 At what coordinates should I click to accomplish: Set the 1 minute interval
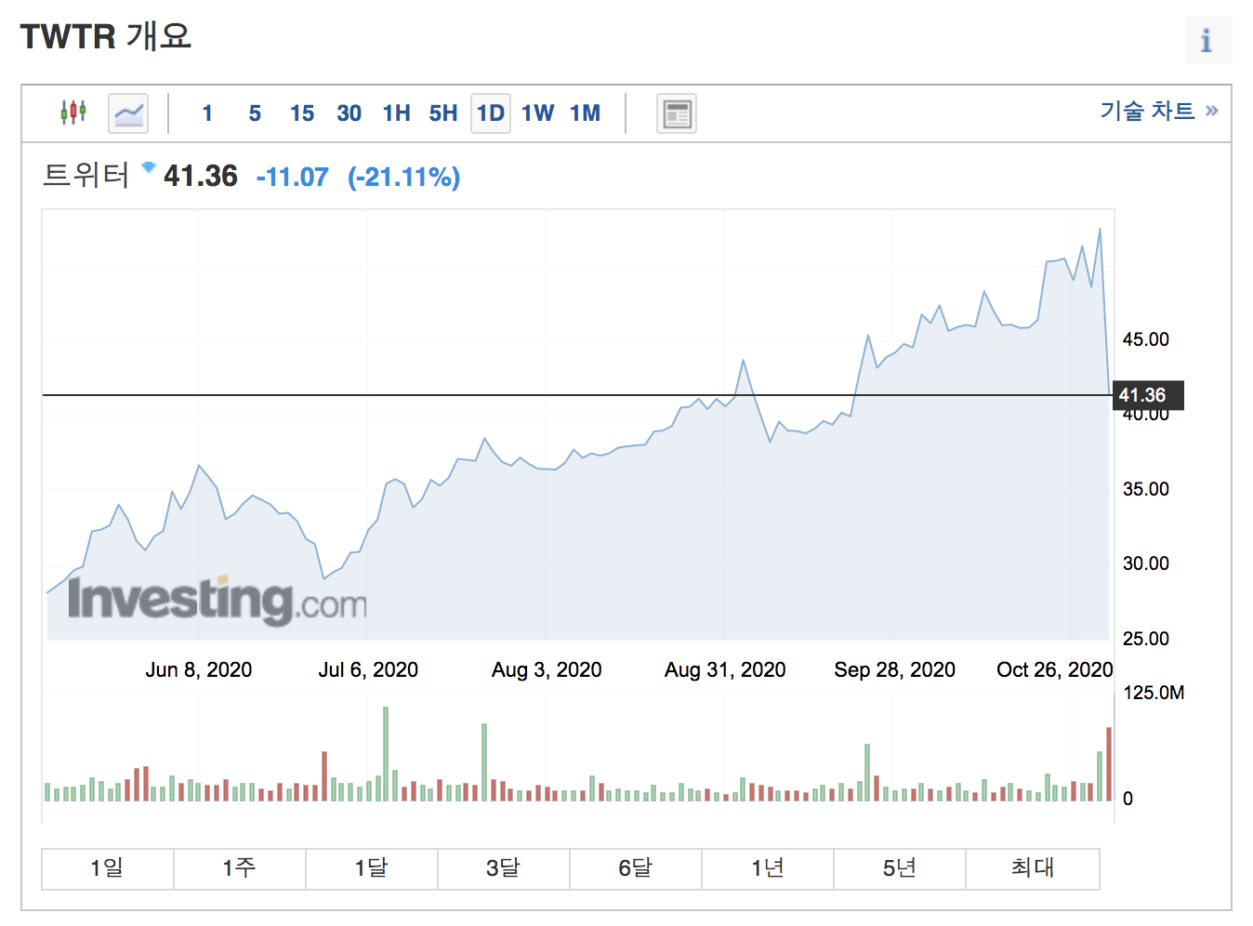point(207,113)
